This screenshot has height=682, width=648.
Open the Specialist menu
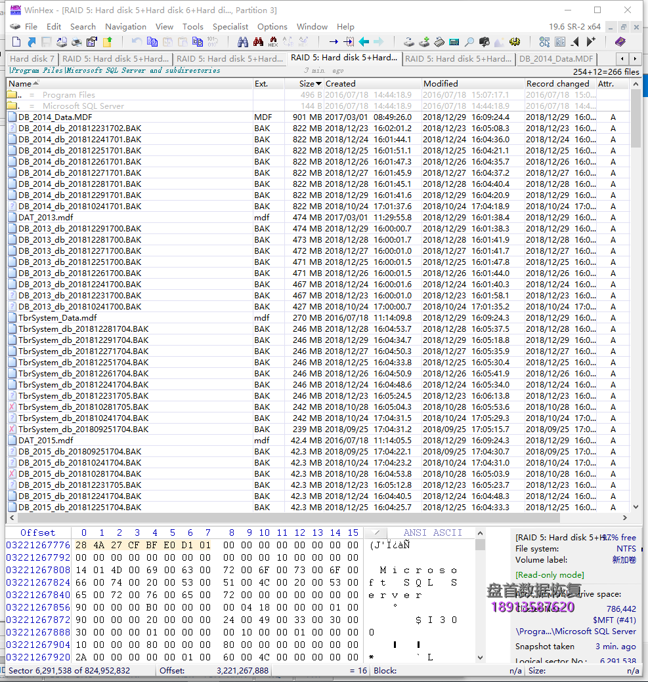pyautogui.click(x=230, y=26)
